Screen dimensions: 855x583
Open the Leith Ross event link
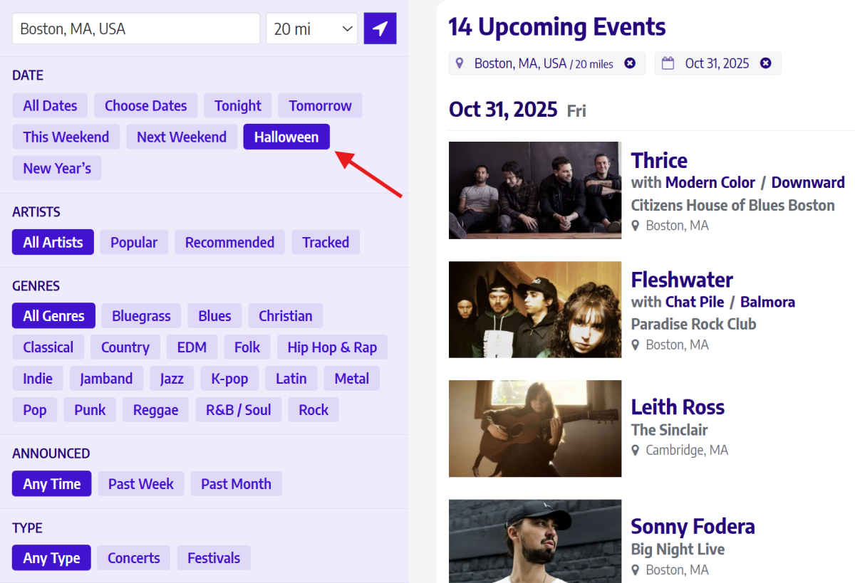[x=678, y=407]
